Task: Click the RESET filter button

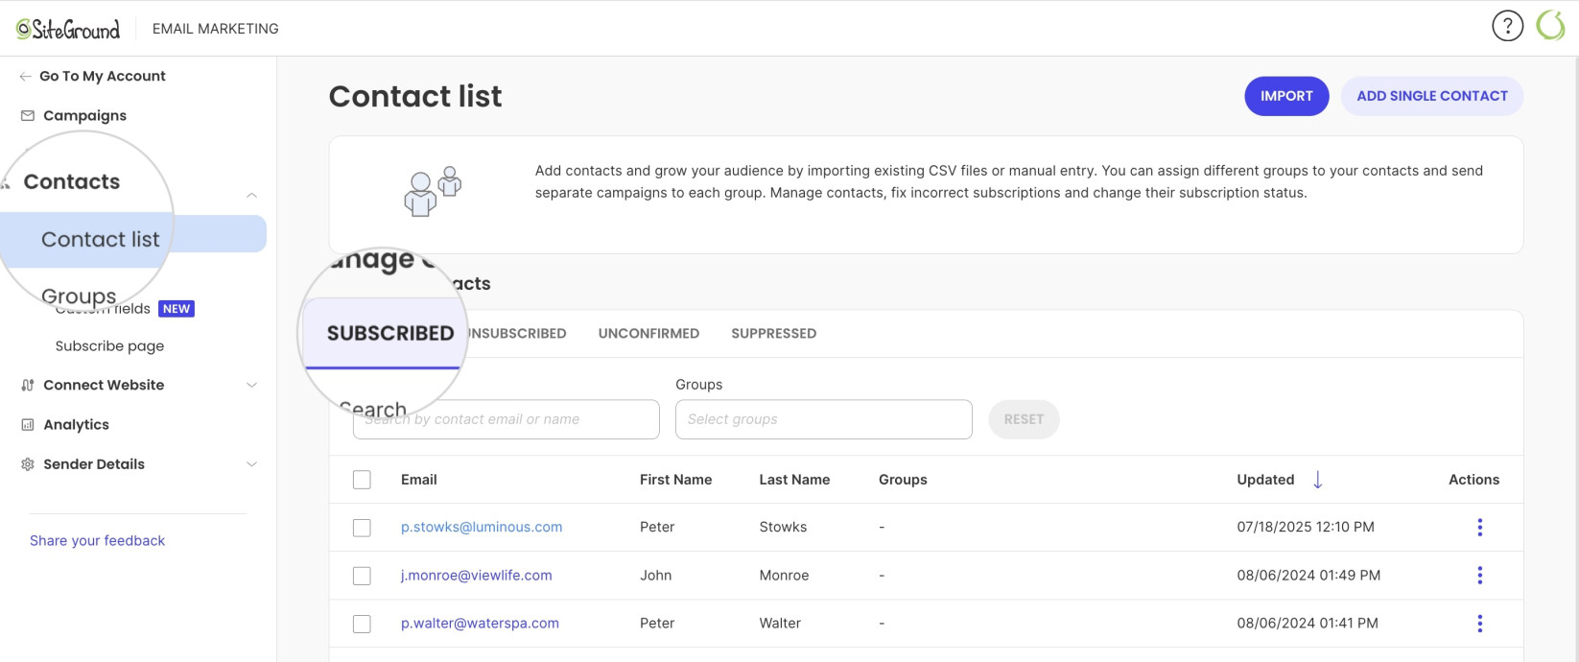Action: [x=1024, y=419]
